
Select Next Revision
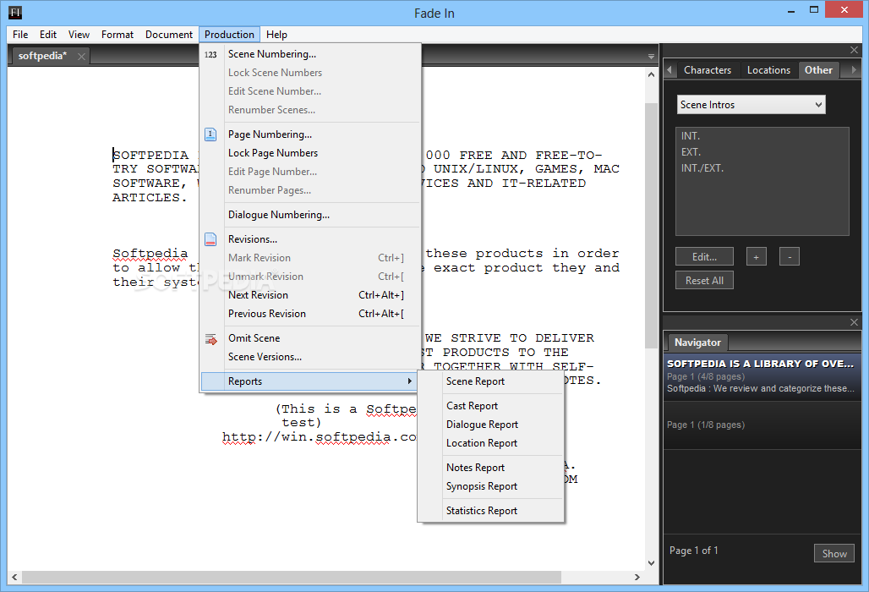tap(310, 295)
